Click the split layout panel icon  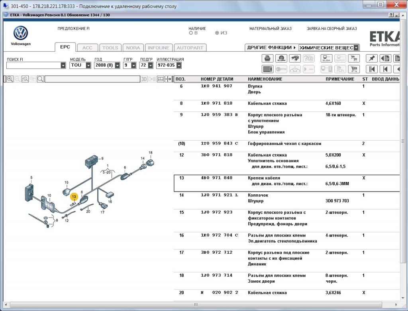[x=161, y=79]
